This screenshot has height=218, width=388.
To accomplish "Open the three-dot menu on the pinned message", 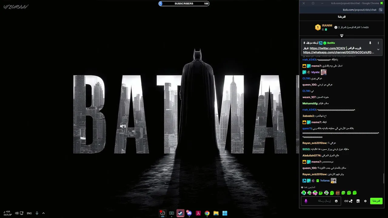I will tap(378, 43).
